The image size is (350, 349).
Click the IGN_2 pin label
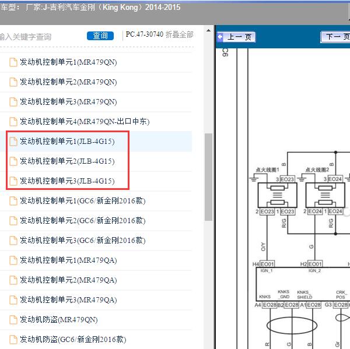pos(315,271)
